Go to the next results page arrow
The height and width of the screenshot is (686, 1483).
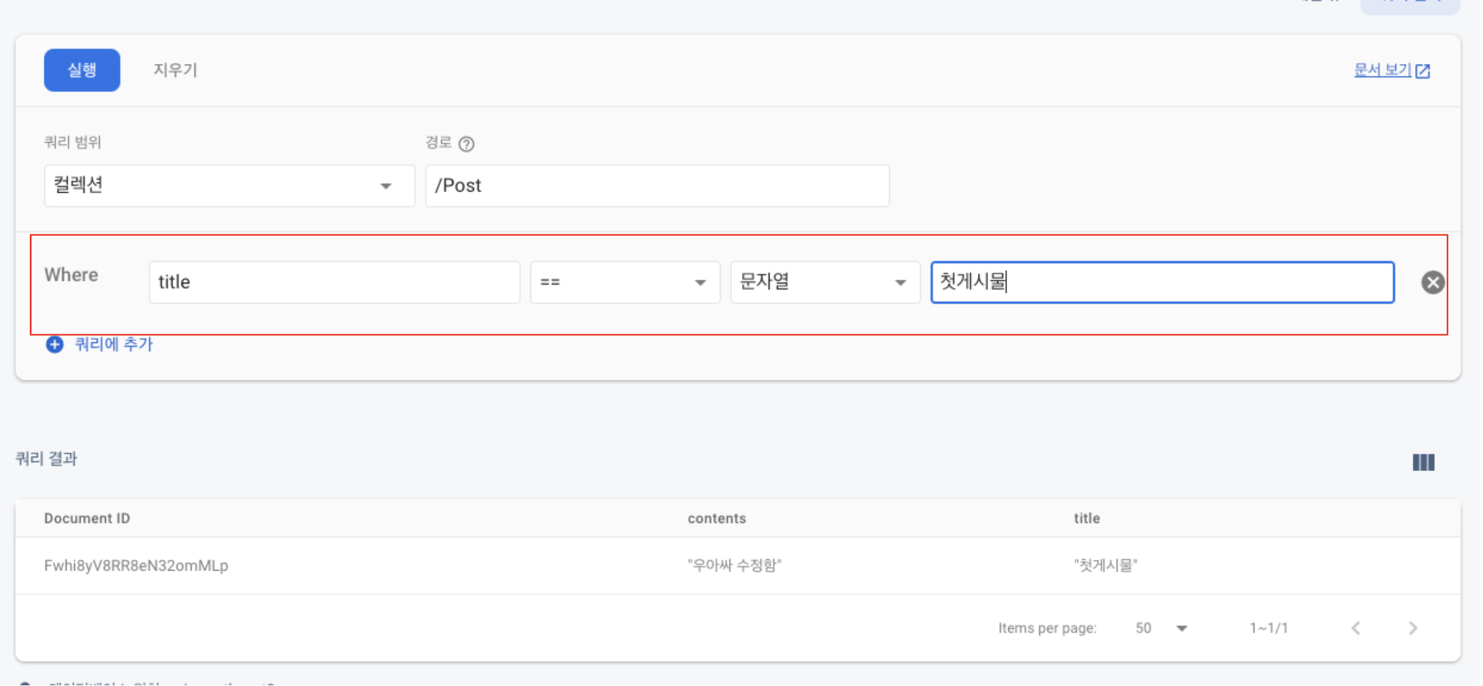[1413, 628]
